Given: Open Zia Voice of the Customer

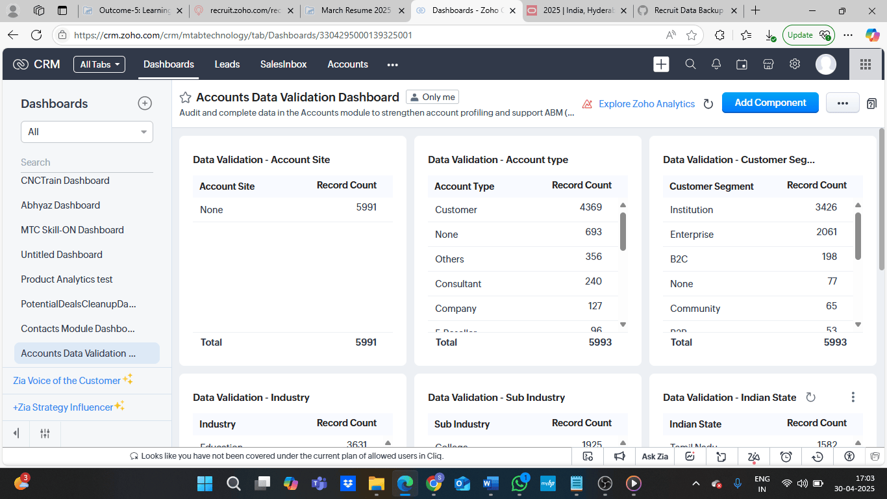Looking at the screenshot, I should pyautogui.click(x=67, y=381).
